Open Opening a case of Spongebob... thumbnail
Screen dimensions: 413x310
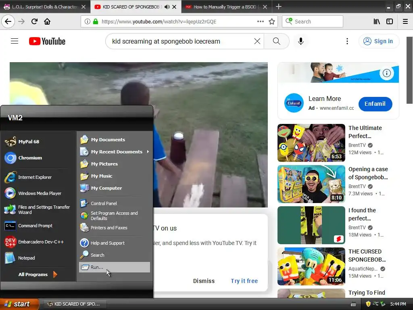311,184
